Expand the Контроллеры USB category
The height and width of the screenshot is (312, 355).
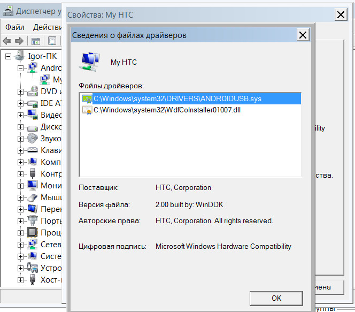point(20,174)
